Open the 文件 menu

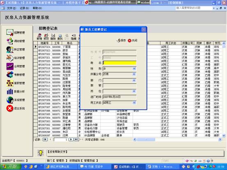point(11,8)
